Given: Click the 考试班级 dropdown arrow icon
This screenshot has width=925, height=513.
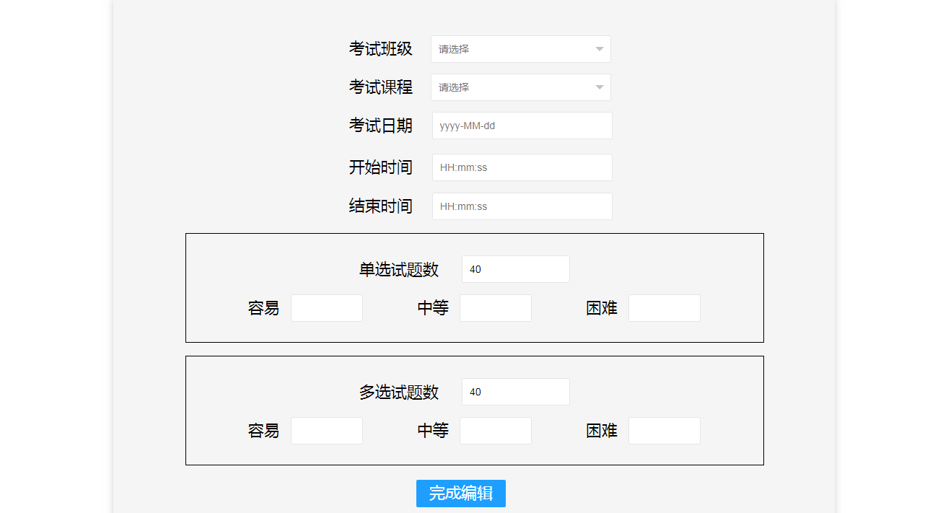Looking at the screenshot, I should (599, 48).
